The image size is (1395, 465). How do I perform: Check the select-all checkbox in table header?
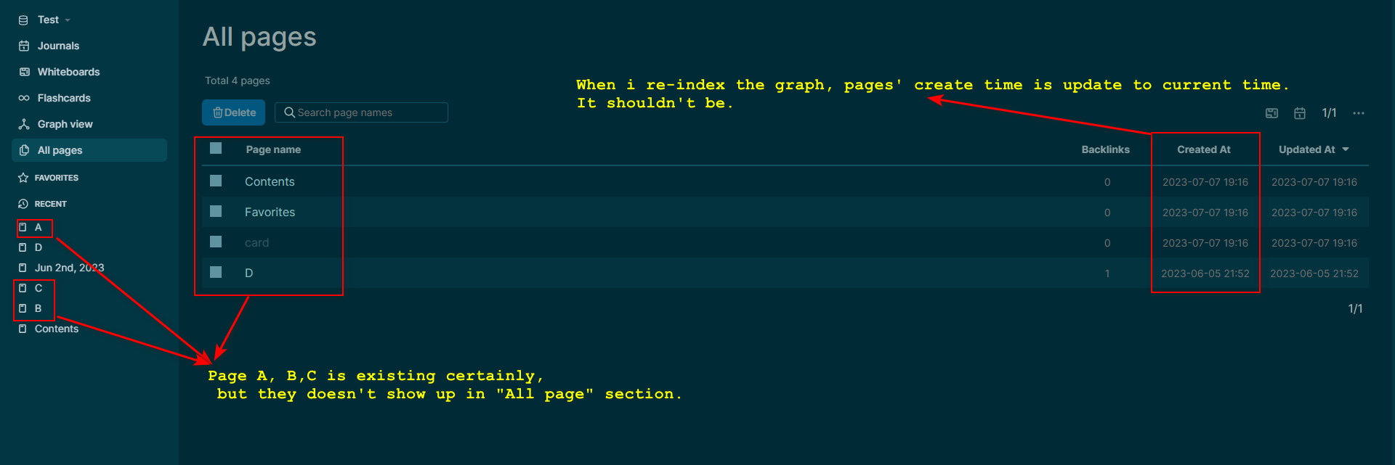pyautogui.click(x=215, y=148)
